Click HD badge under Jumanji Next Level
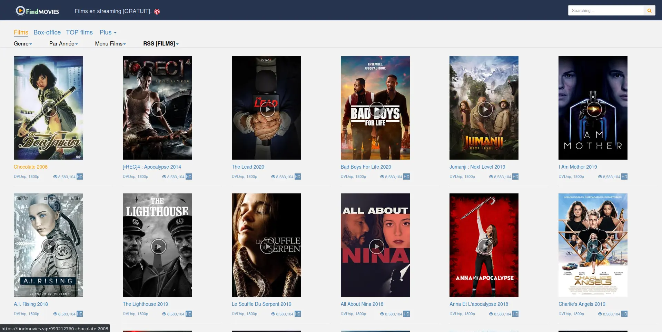Image resolution: width=662 pixels, height=332 pixels. [x=515, y=177]
